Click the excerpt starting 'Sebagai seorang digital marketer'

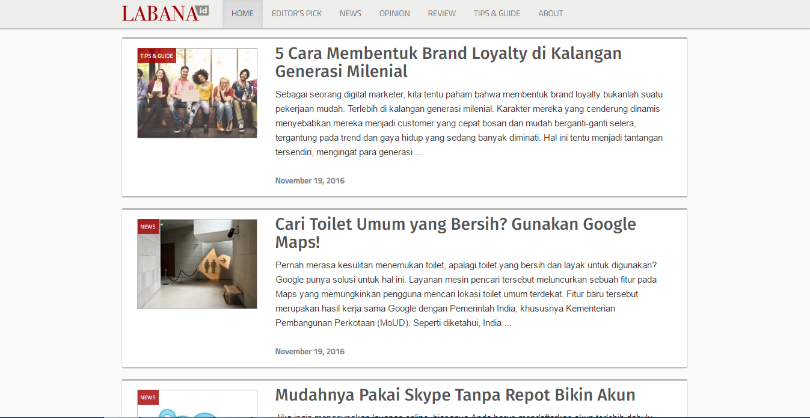tap(469, 123)
